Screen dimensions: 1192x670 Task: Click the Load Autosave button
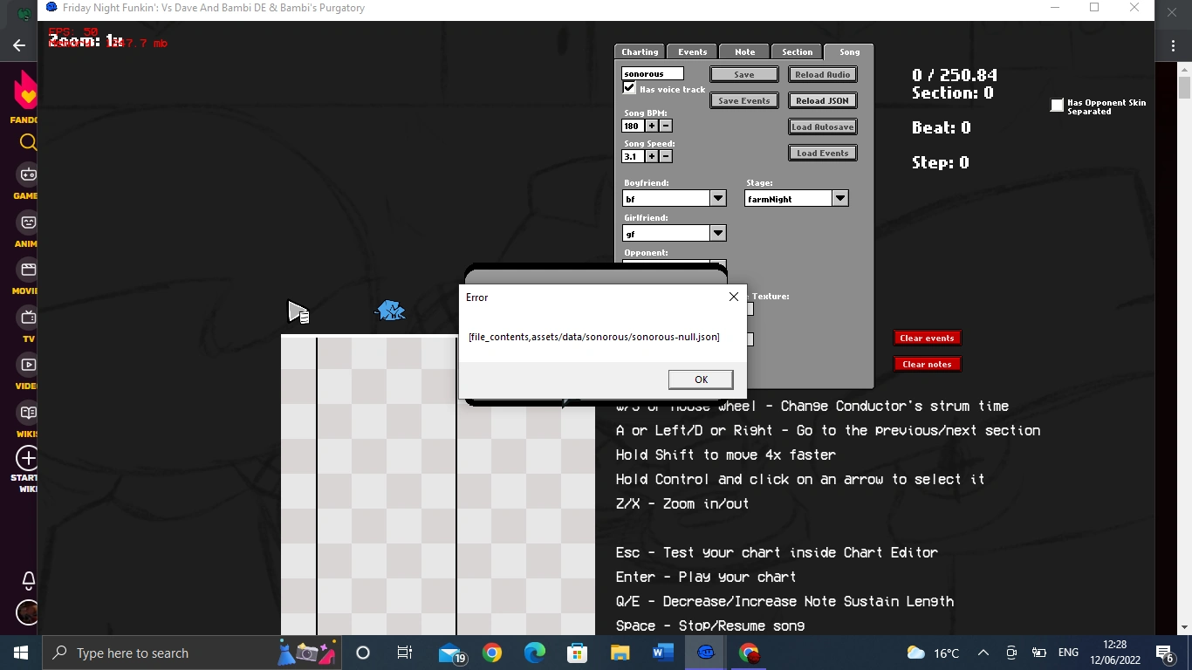pyautogui.click(x=822, y=126)
